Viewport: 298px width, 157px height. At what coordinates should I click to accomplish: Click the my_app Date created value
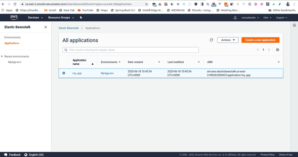pos(140,73)
